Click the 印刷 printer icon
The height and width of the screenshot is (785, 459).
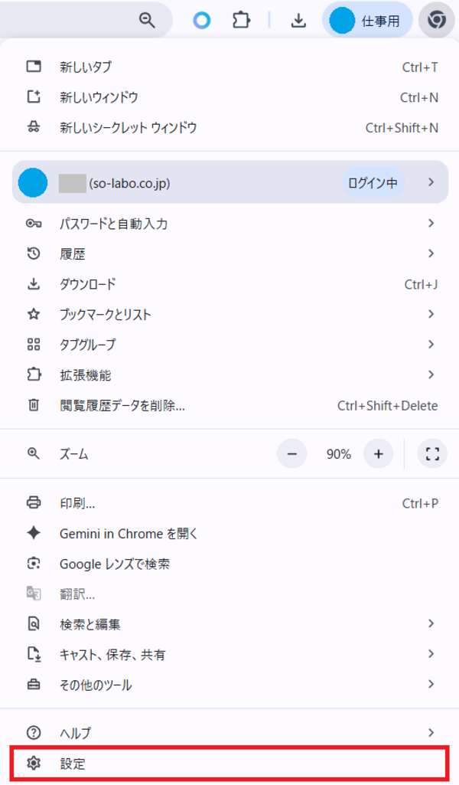(34, 502)
